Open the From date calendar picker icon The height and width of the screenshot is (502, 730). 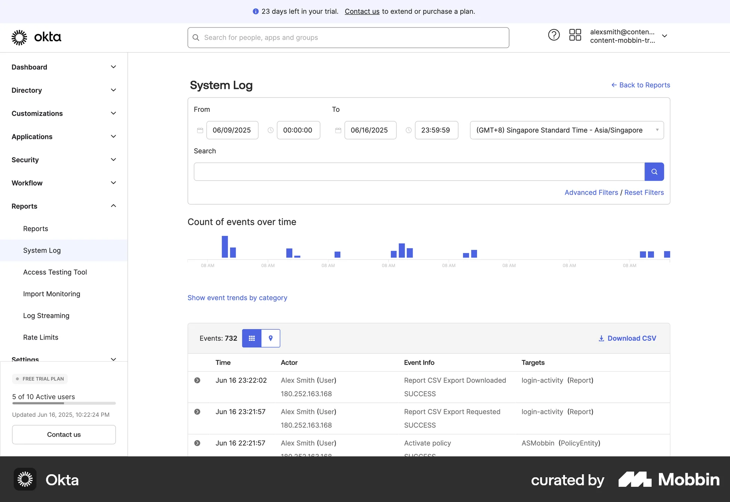click(200, 130)
